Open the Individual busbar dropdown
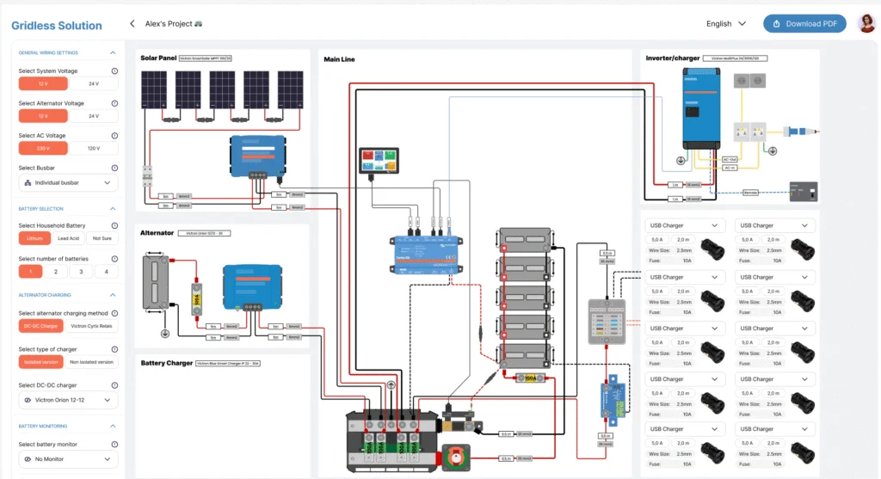Image resolution: width=881 pixels, height=479 pixels. click(68, 182)
